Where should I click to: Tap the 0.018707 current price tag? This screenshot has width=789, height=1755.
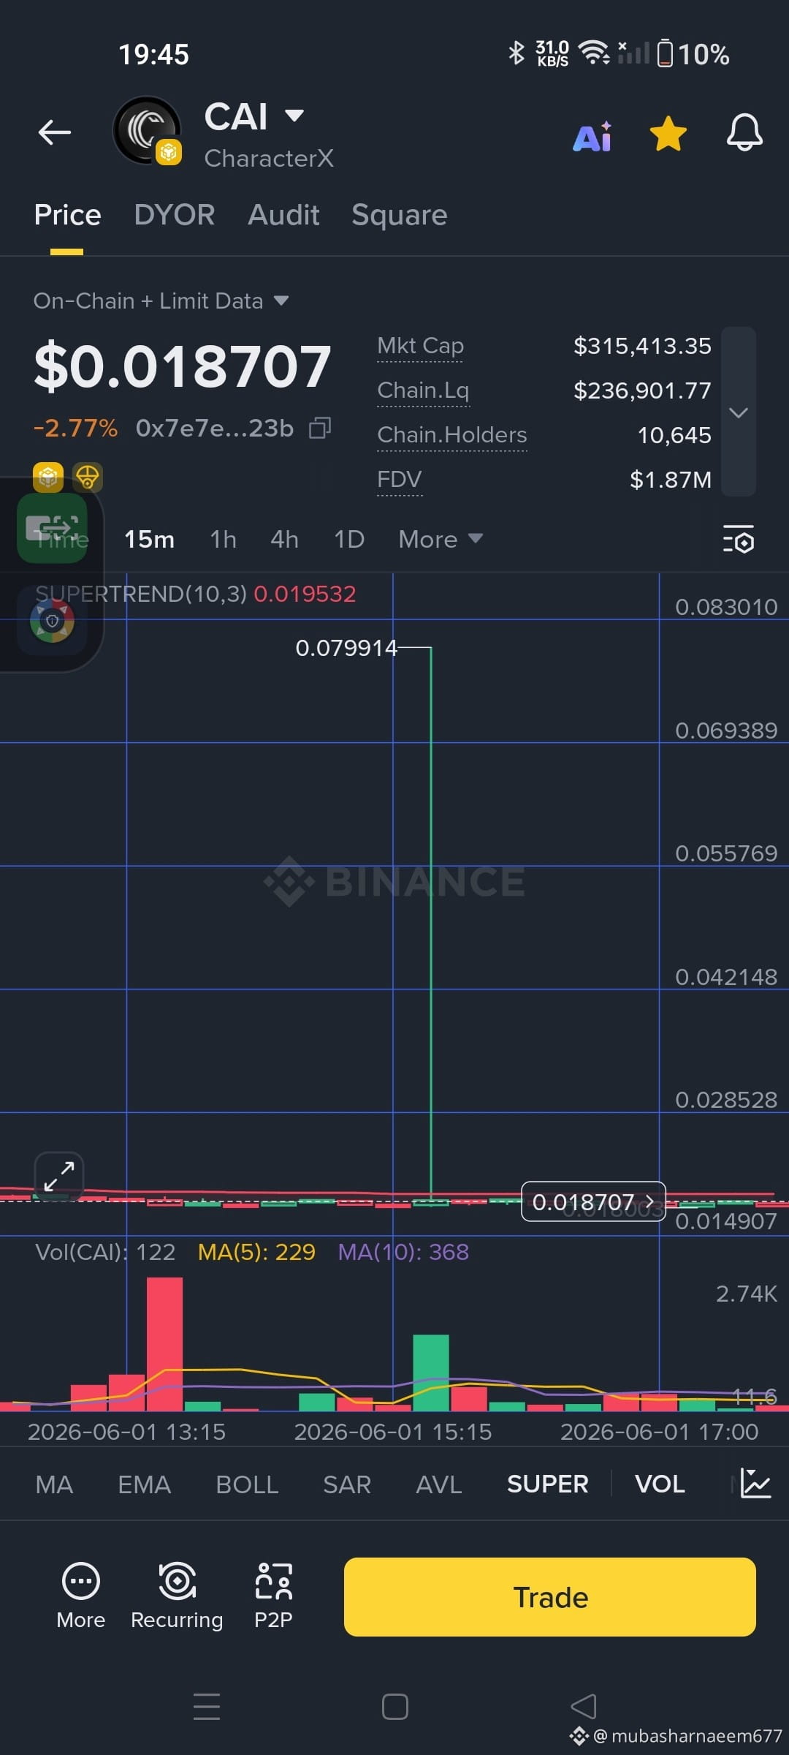pos(593,1201)
